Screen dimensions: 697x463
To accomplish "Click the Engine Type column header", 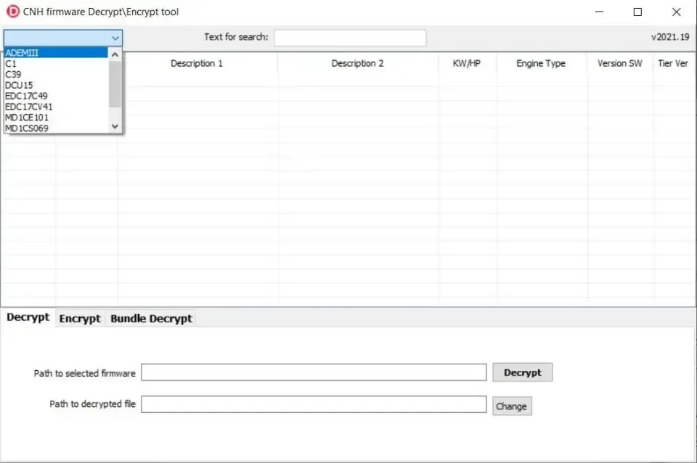I will click(541, 64).
